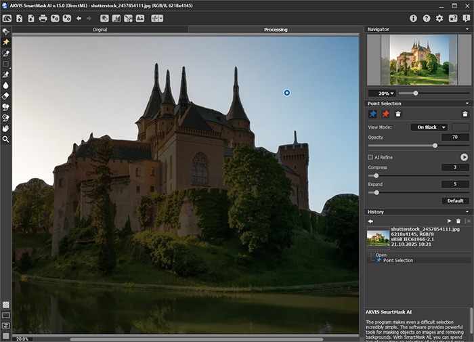Screen dimensions: 474x342
Task: Switch to the Original tab
Action: (100, 30)
